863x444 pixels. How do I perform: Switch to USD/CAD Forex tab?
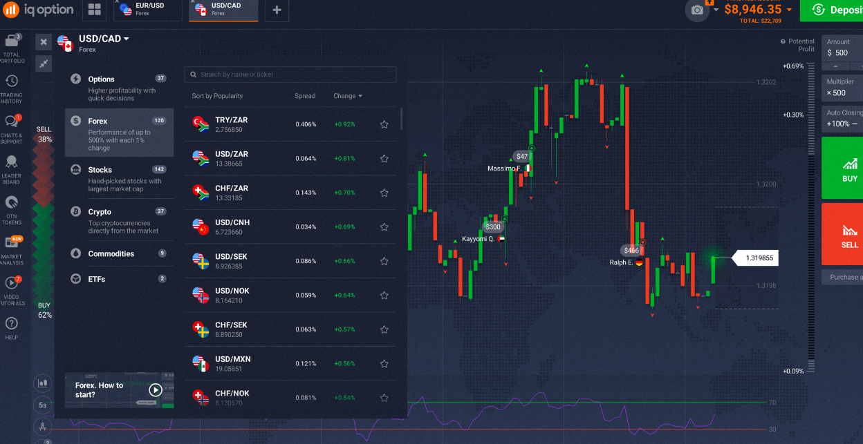pos(223,10)
